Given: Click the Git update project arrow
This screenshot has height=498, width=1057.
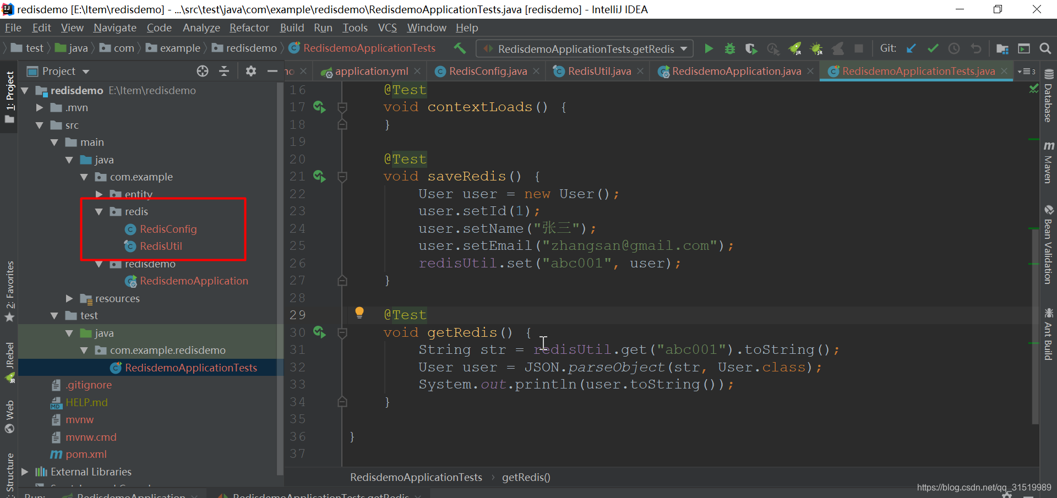Looking at the screenshot, I should click(x=911, y=48).
